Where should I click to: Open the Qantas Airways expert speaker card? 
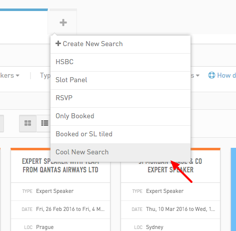(60, 165)
